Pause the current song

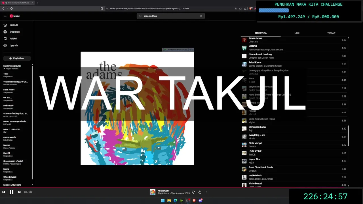coord(12,192)
